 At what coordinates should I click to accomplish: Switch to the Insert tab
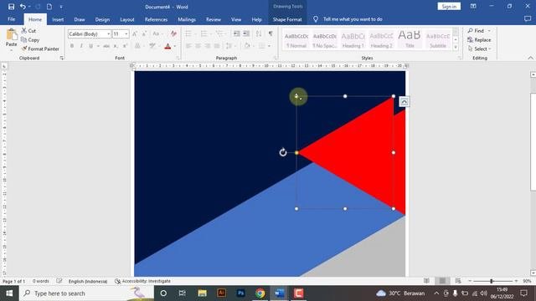tap(58, 19)
